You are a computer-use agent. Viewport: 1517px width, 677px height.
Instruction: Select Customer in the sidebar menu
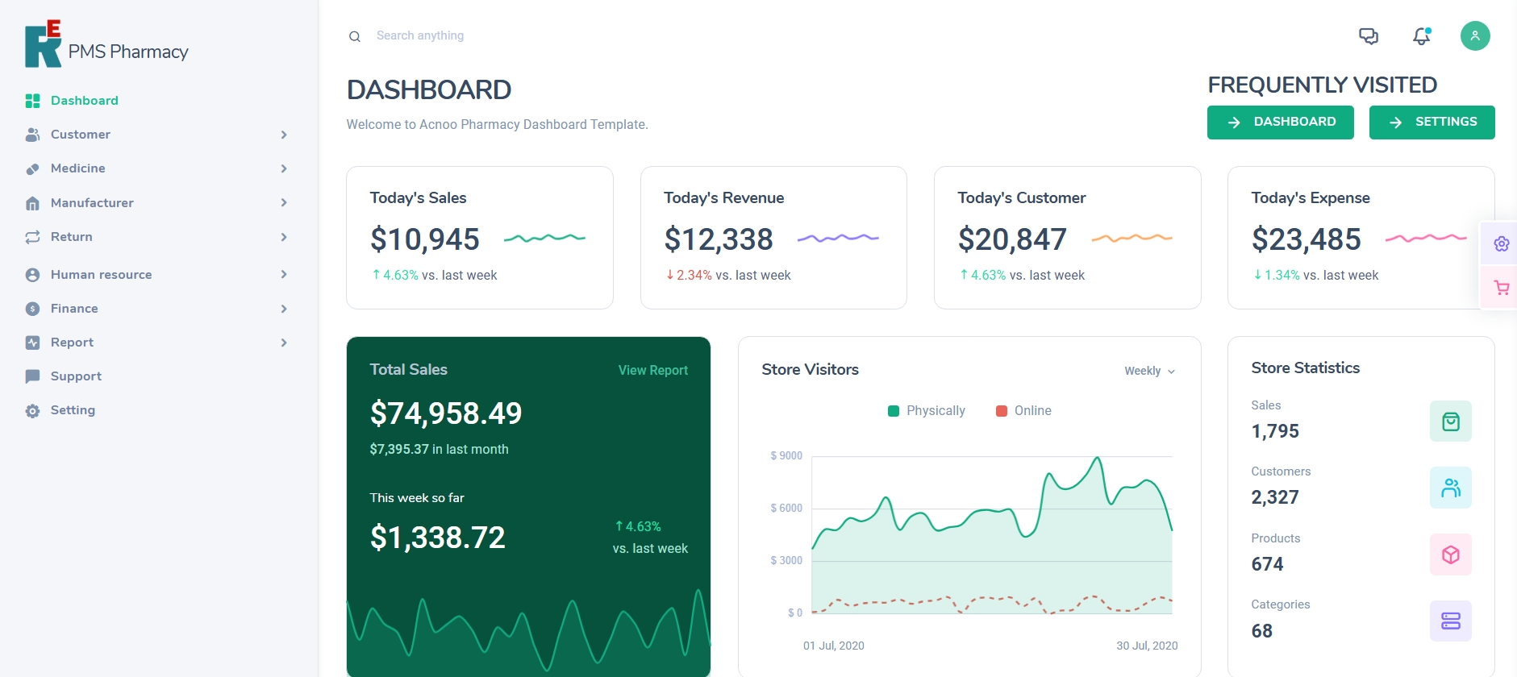[x=81, y=135]
